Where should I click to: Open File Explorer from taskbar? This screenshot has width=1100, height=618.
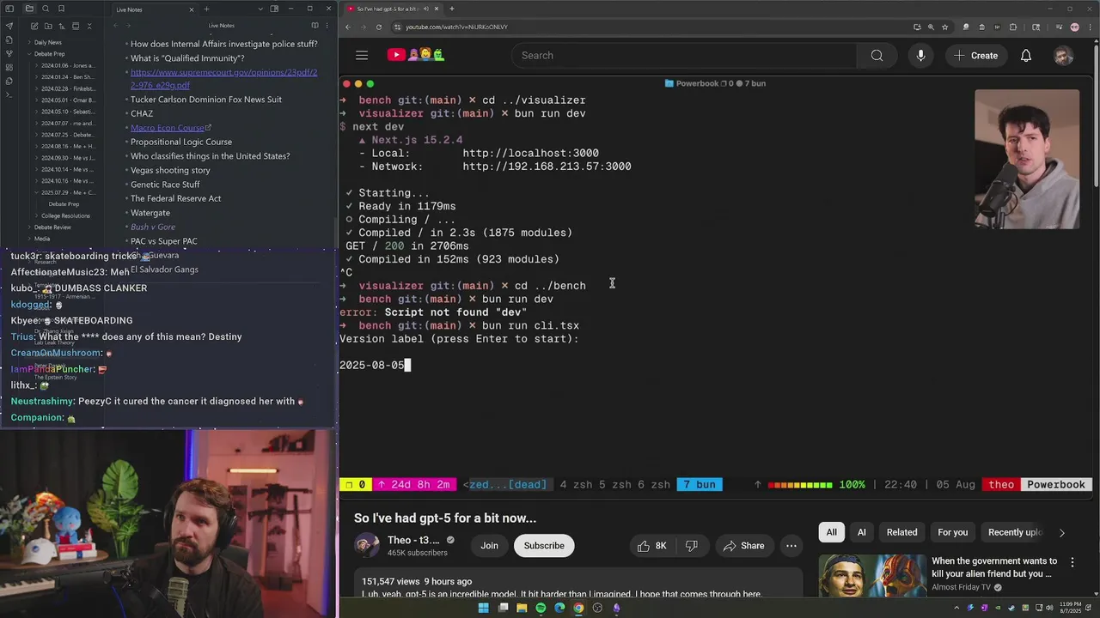click(x=521, y=608)
